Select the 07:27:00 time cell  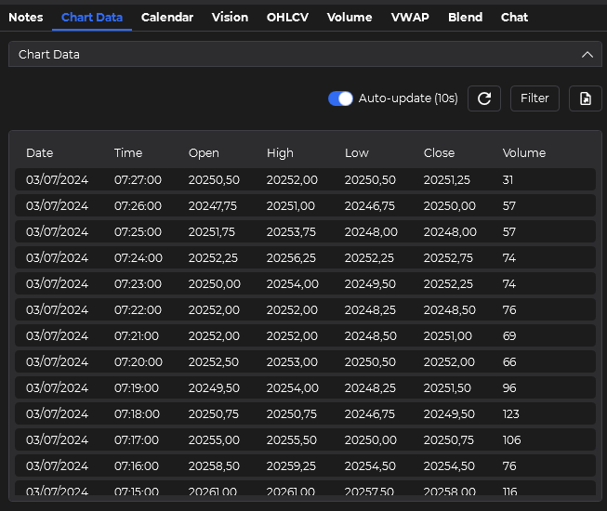click(x=138, y=180)
